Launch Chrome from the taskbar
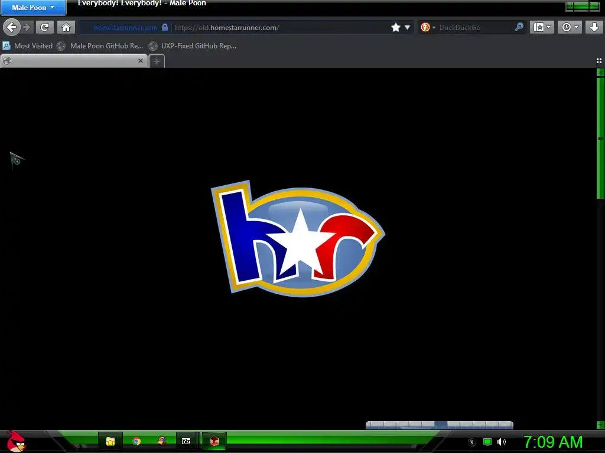 coord(136,441)
